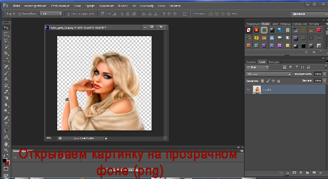Select the Custom Shape tool
The image size is (328, 179).
click(x=6, y=137)
